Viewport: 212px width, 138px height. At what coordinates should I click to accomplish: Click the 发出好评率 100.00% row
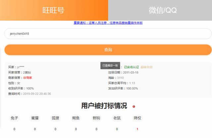coord(123,88)
